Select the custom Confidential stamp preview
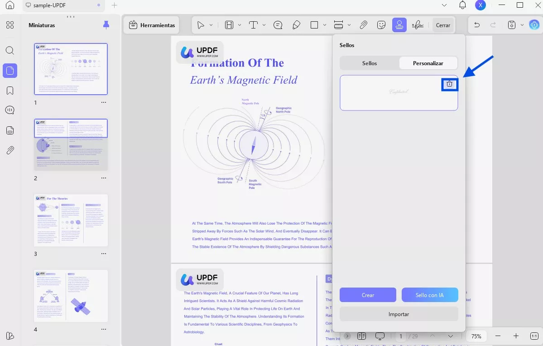Viewport: 543px width, 346px height. 399,92
